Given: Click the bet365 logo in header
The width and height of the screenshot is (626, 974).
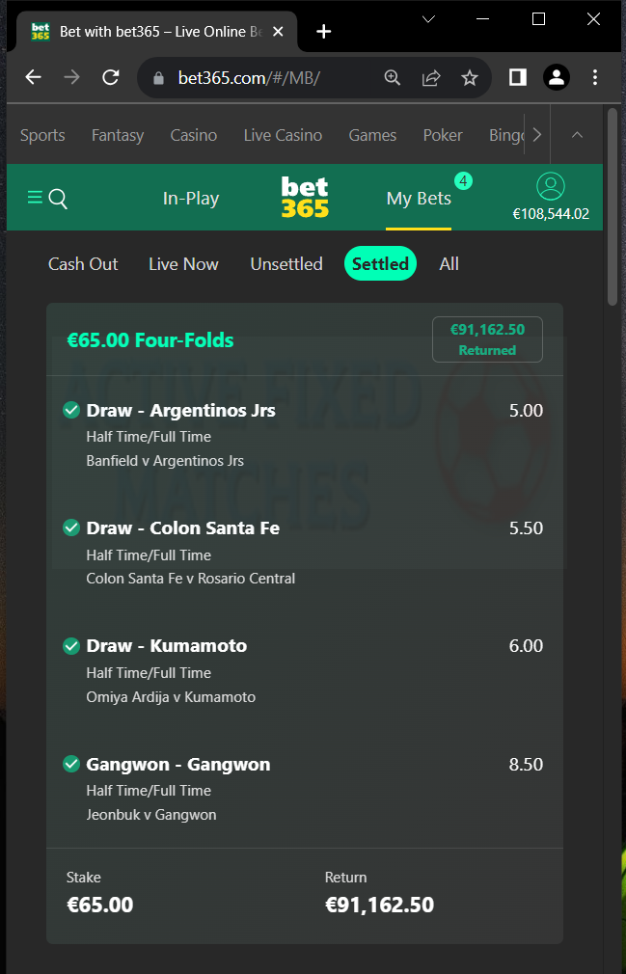Looking at the screenshot, I should pos(304,197).
